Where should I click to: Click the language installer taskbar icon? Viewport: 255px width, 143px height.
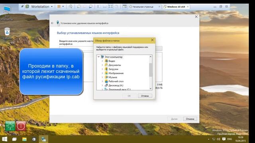[43, 139]
